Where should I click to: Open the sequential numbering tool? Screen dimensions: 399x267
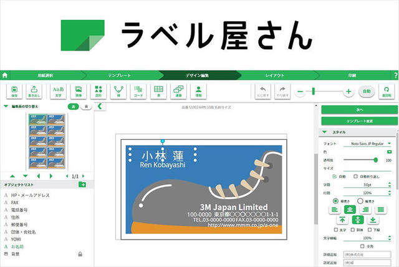pyautogui.click(x=178, y=91)
